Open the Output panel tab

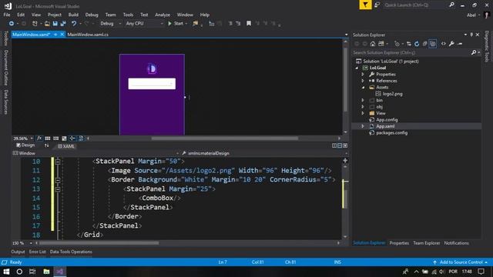pyautogui.click(x=18, y=252)
